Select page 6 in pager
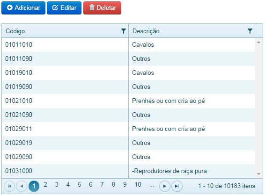This screenshot has height=196, width=265. pos(91,184)
